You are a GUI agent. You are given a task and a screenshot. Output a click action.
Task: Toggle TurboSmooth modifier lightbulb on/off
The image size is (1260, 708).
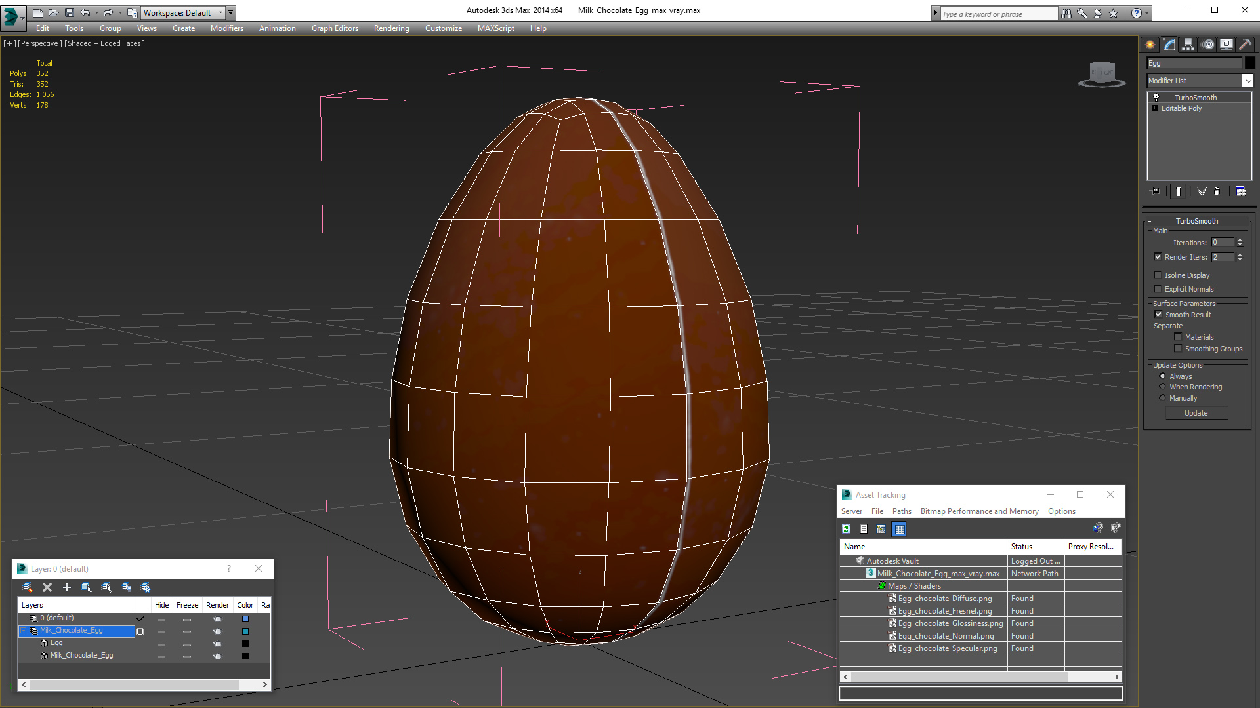point(1156,97)
